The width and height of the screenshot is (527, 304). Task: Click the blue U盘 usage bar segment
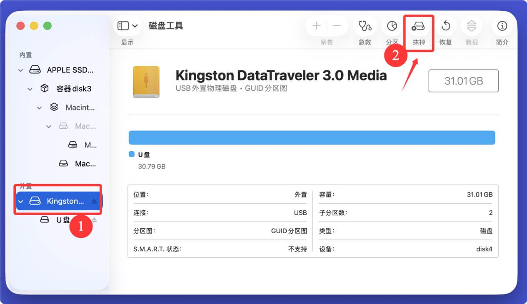pyautogui.click(x=312, y=137)
